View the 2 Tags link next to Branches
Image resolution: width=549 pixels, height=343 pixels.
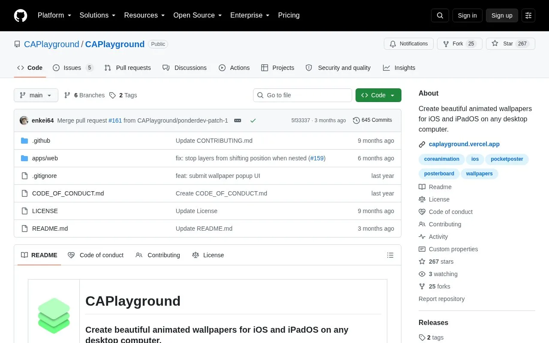pos(123,95)
